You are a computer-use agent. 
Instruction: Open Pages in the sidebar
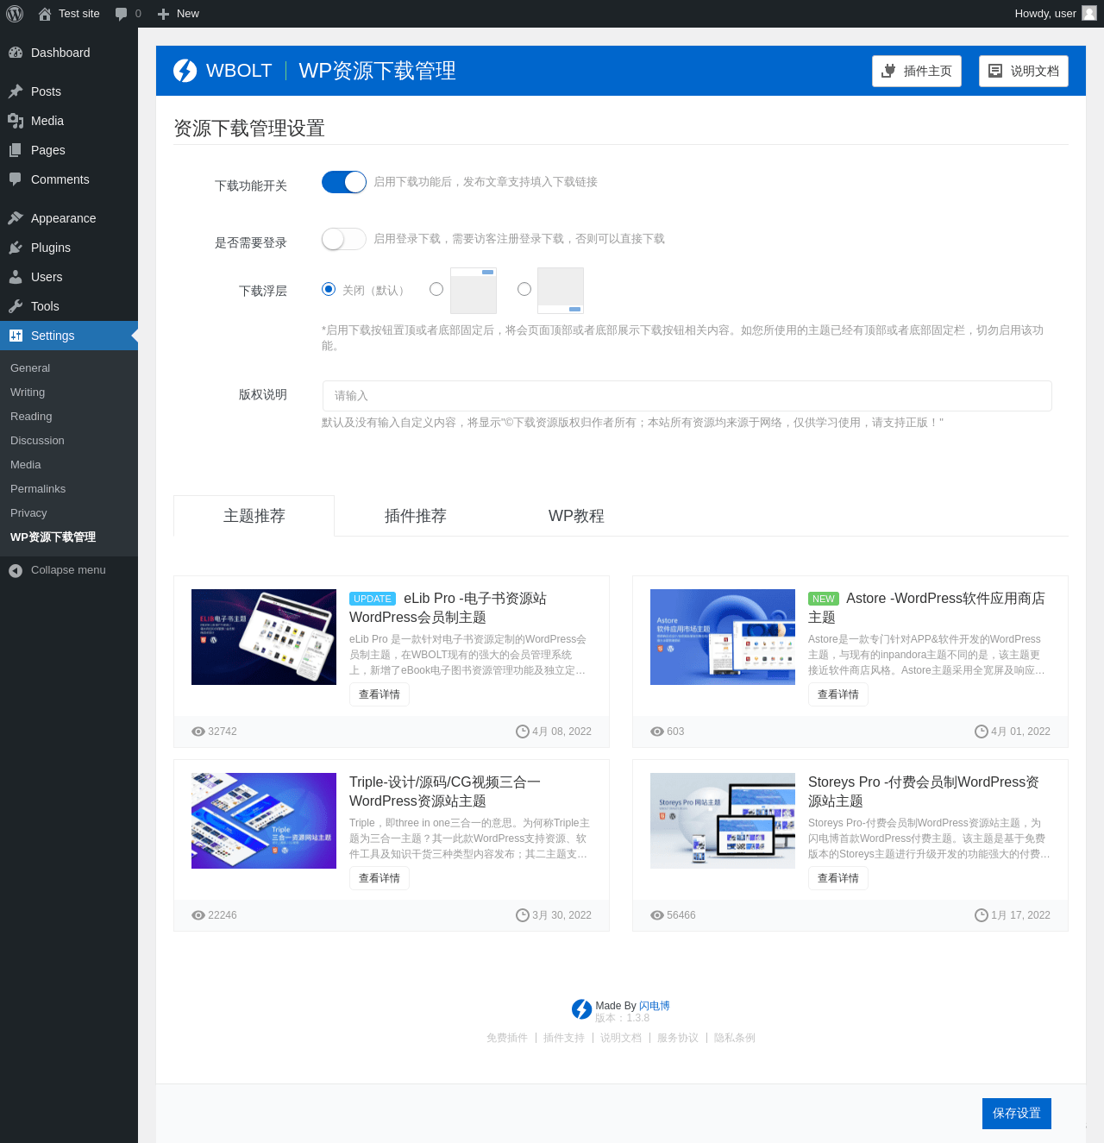click(69, 150)
